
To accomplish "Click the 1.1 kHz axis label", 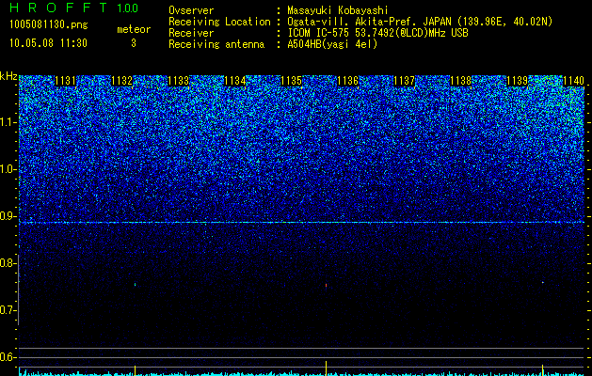I will pos(8,122).
